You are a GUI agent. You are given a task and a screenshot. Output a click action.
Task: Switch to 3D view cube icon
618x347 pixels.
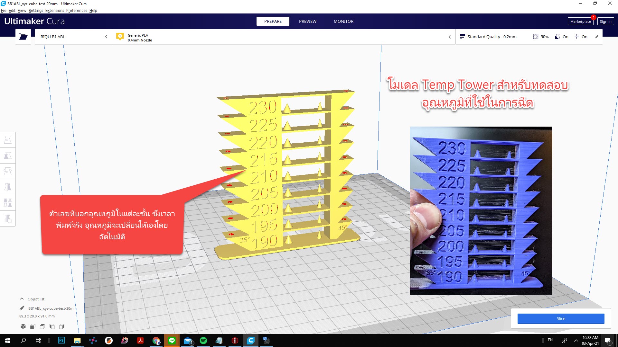(x=23, y=326)
